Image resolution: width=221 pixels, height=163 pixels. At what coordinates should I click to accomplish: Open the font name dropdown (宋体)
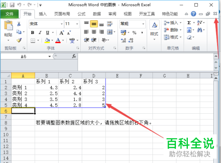click(62, 24)
